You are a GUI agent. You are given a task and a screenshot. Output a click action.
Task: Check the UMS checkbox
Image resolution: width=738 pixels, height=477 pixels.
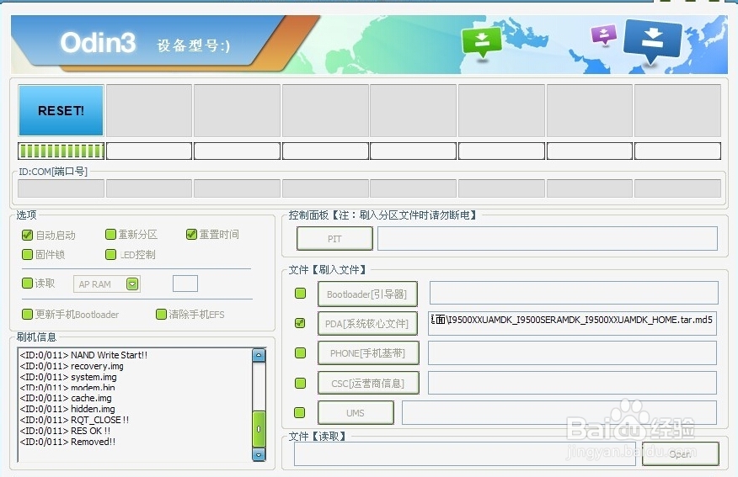299,412
